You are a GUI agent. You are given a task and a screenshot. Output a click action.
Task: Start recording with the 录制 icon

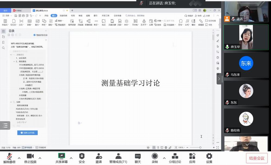pos(155,156)
